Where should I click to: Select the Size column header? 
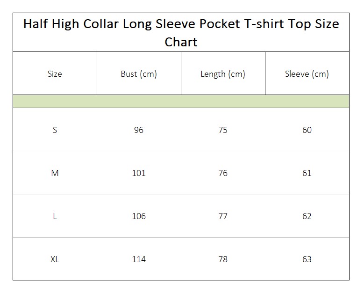pyautogui.click(x=55, y=73)
